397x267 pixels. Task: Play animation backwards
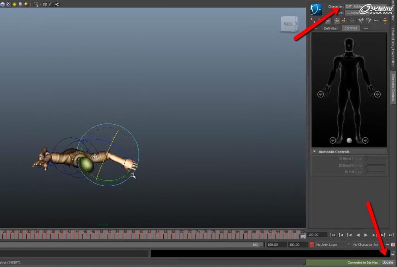pyautogui.click(x=358, y=235)
